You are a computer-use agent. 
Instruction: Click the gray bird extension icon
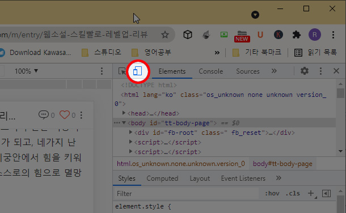tap(206, 35)
